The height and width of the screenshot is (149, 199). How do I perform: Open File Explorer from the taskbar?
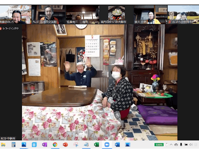point(3,145)
